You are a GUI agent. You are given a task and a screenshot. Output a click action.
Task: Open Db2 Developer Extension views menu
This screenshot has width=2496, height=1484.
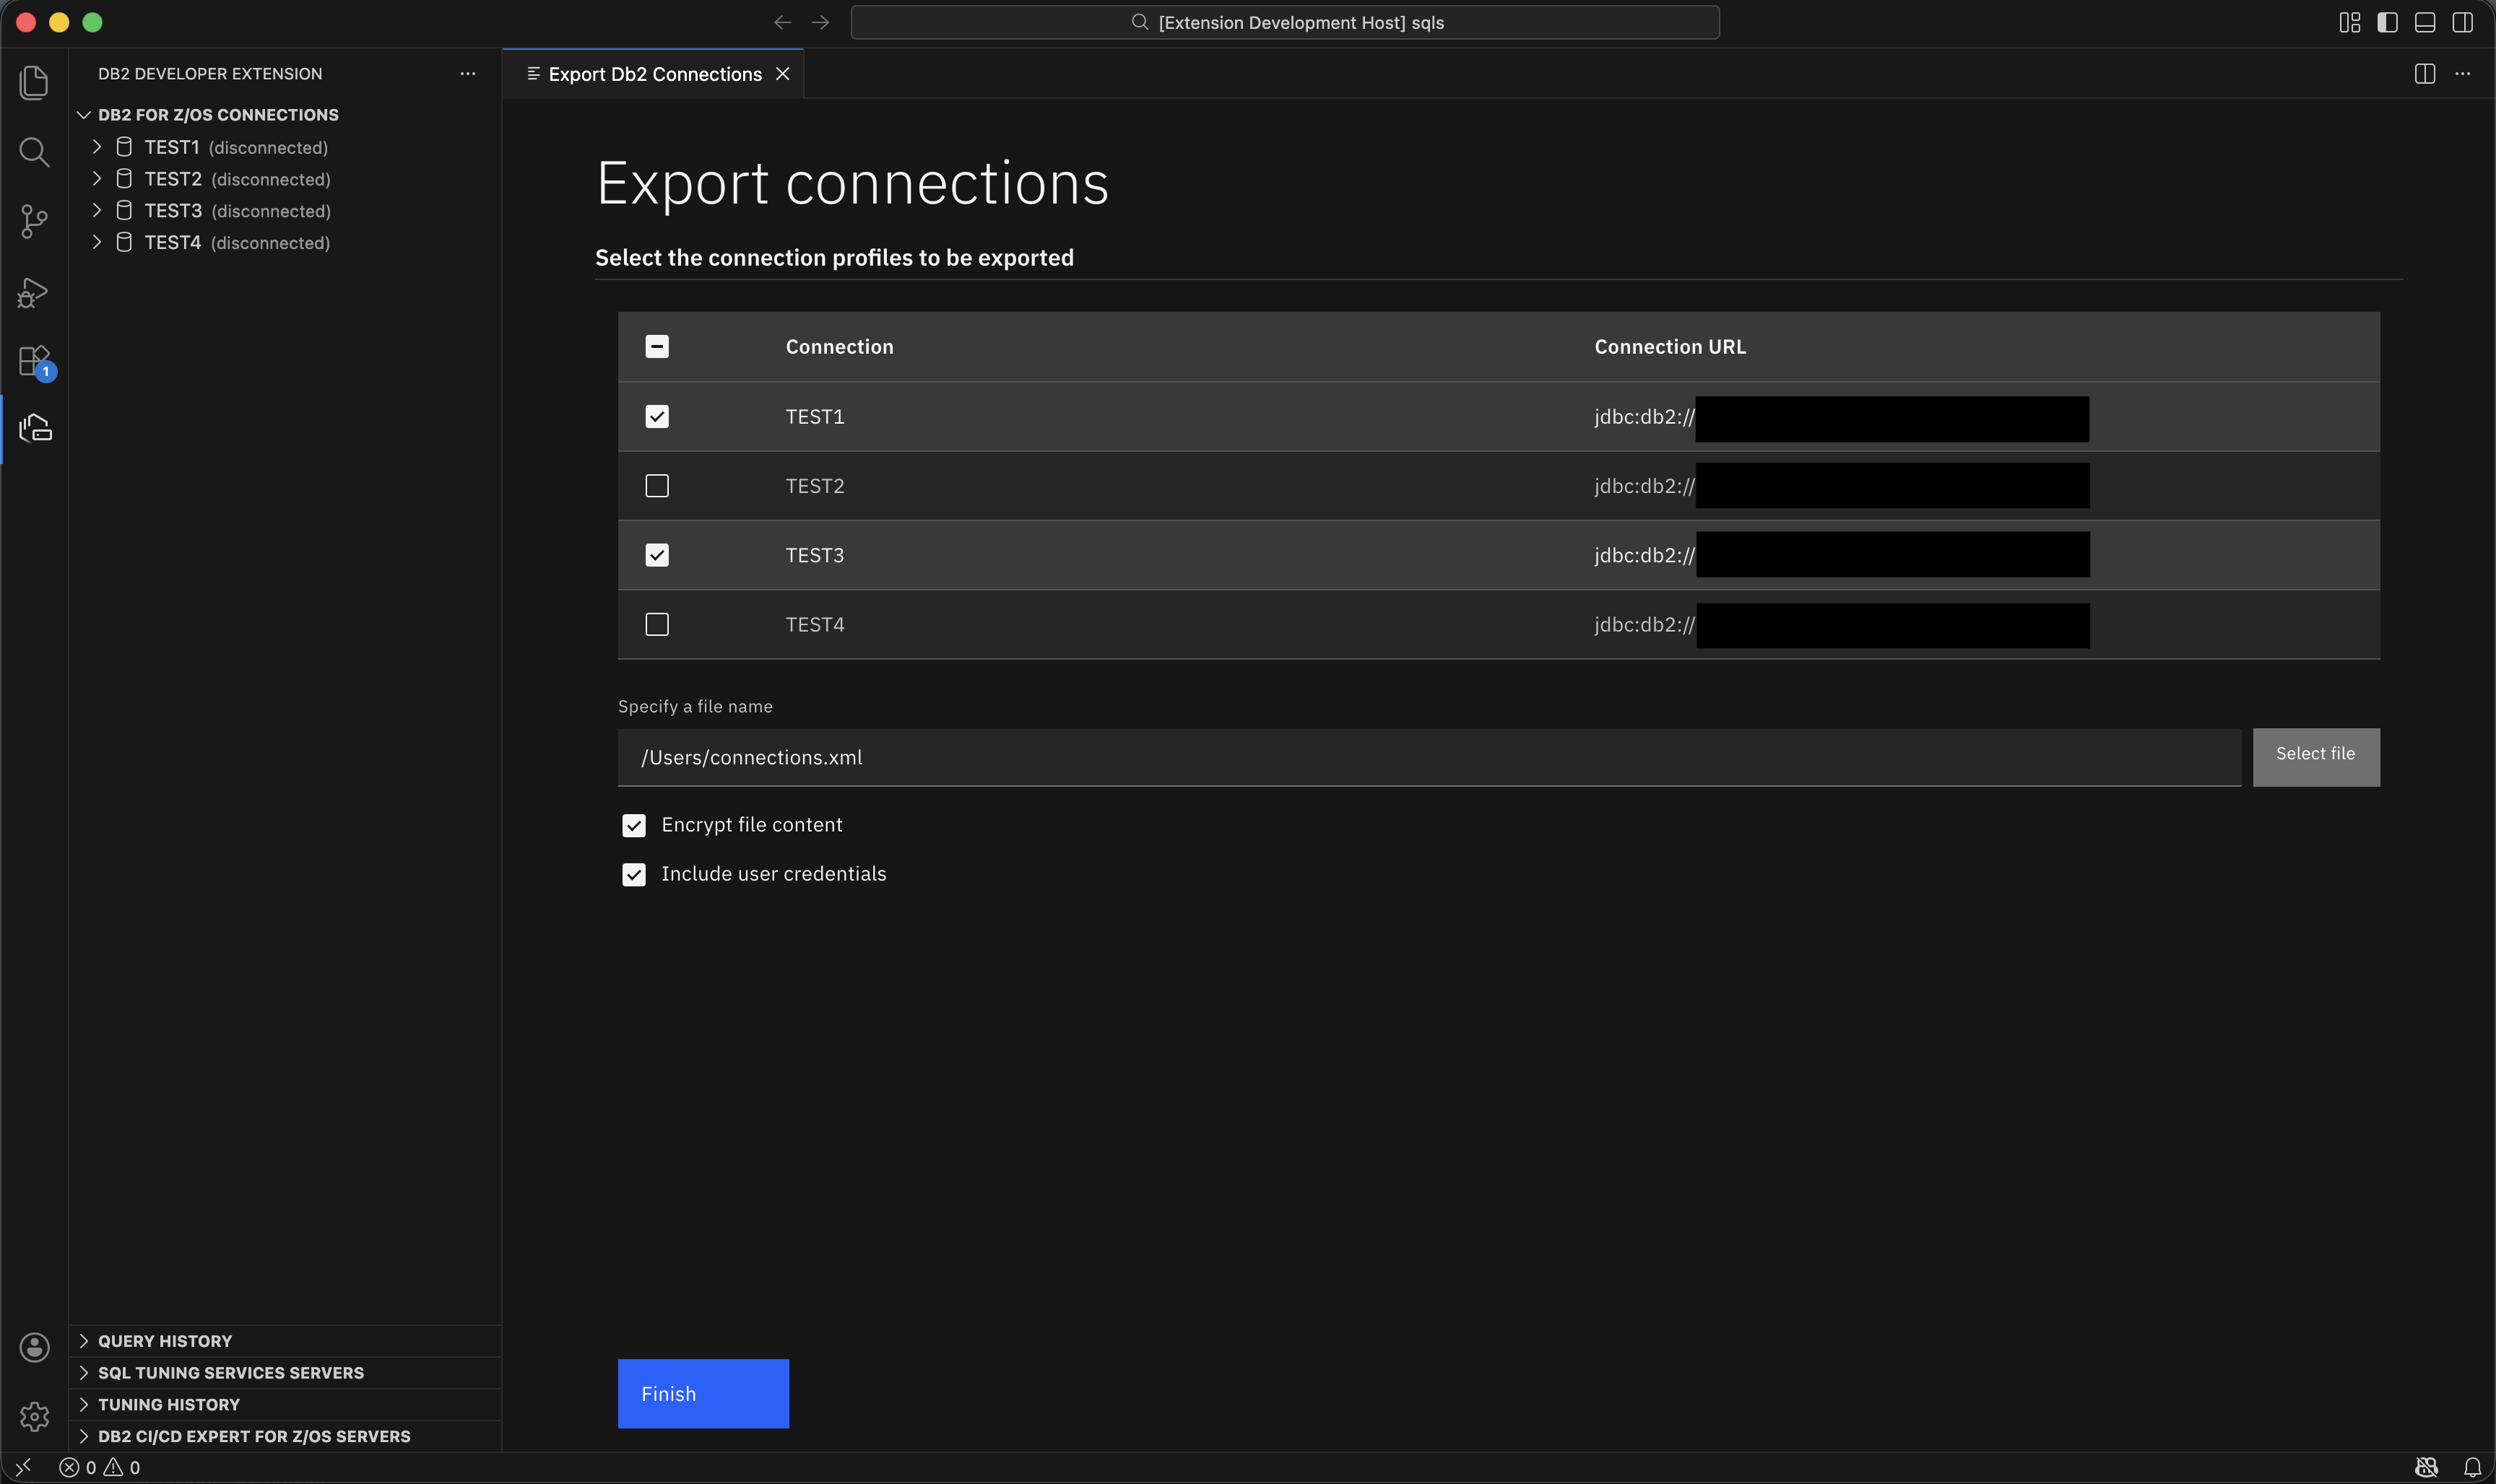[467, 74]
